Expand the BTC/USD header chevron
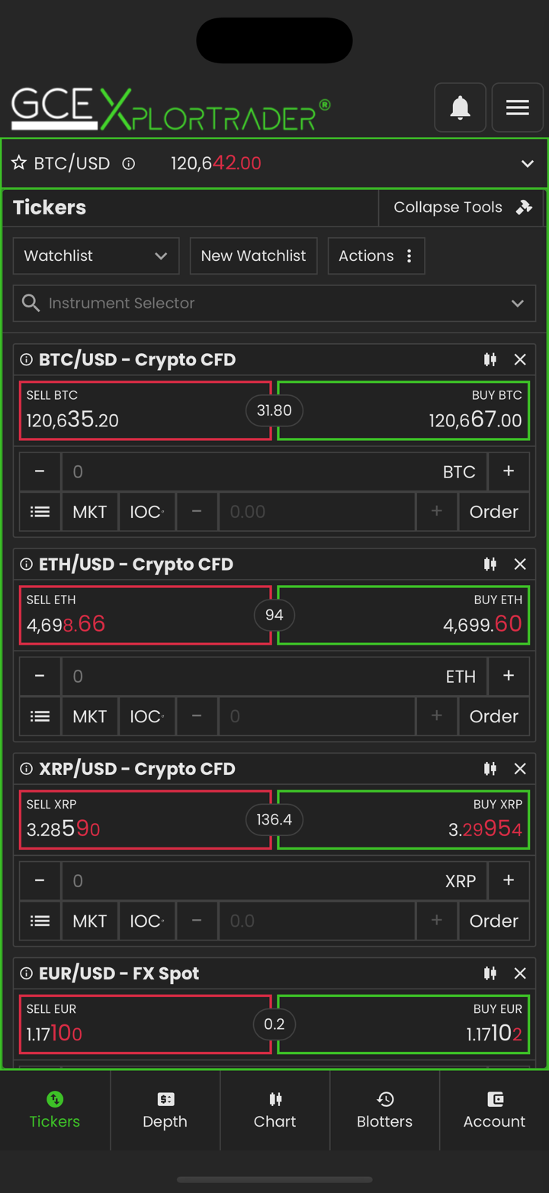The image size is (549, 1193). 527,164
